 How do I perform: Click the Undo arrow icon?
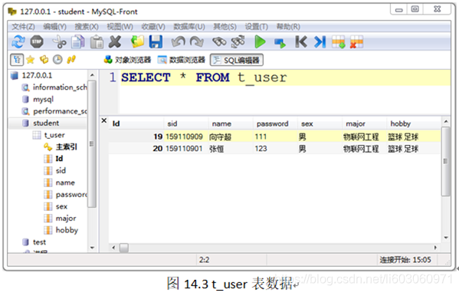point(179,42)
